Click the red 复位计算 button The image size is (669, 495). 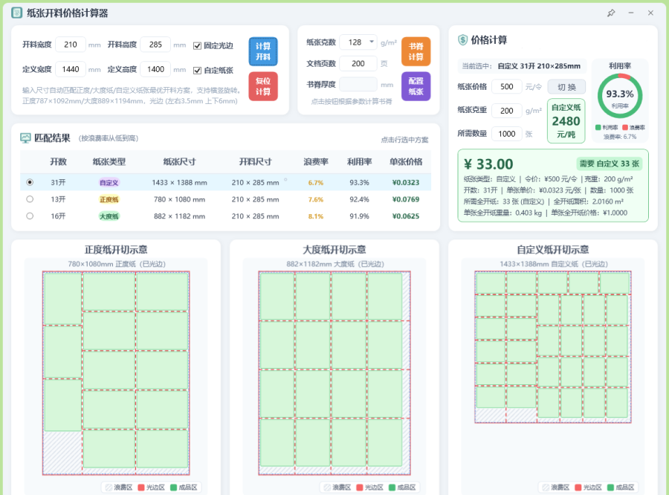point(263,86)
